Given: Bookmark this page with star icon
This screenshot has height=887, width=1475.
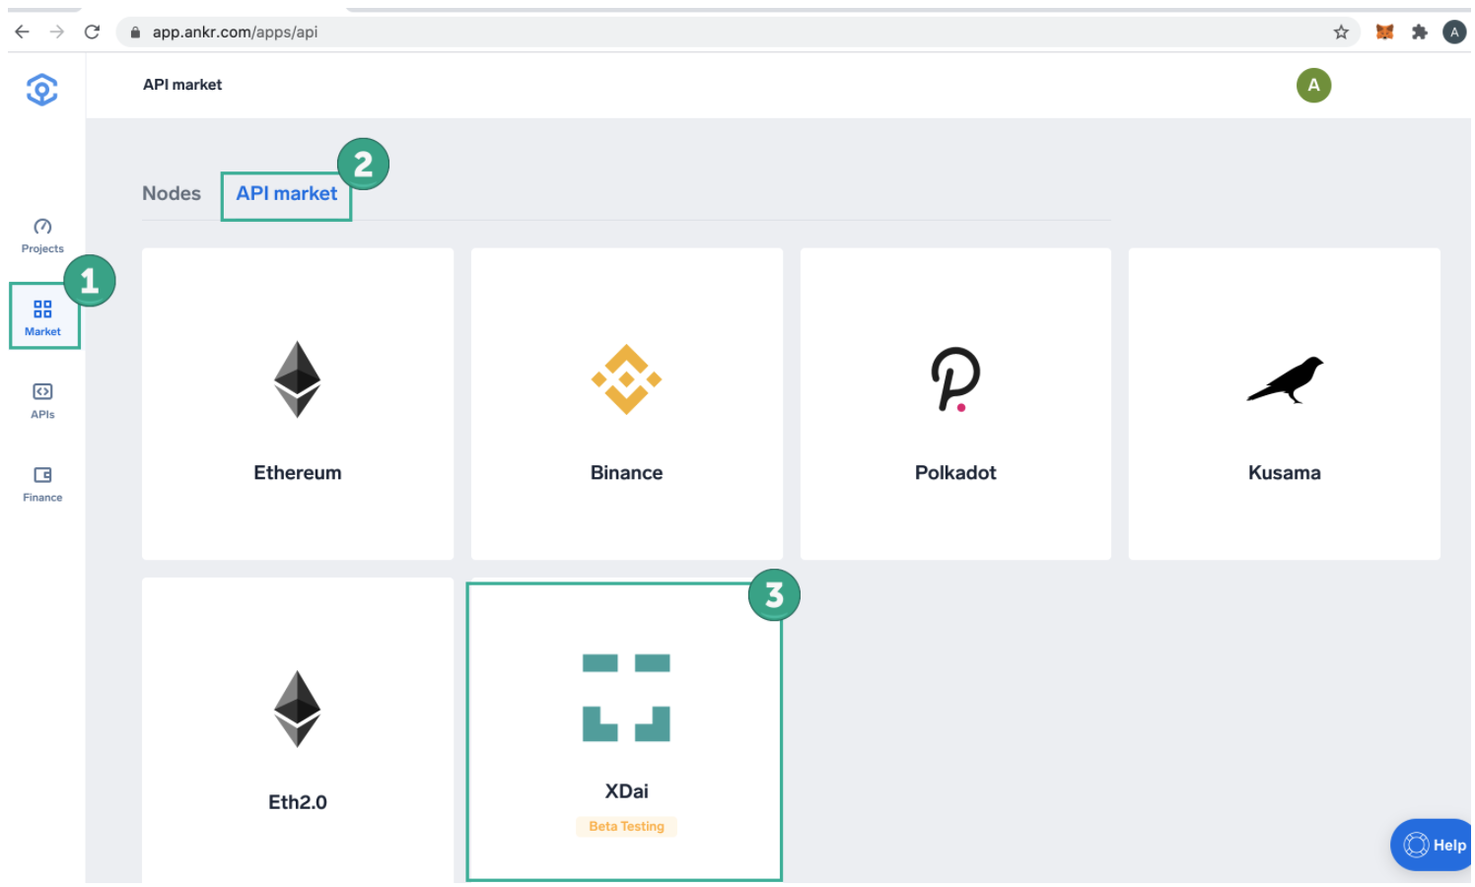Looking at the screenshot, I should (1341, 32).
